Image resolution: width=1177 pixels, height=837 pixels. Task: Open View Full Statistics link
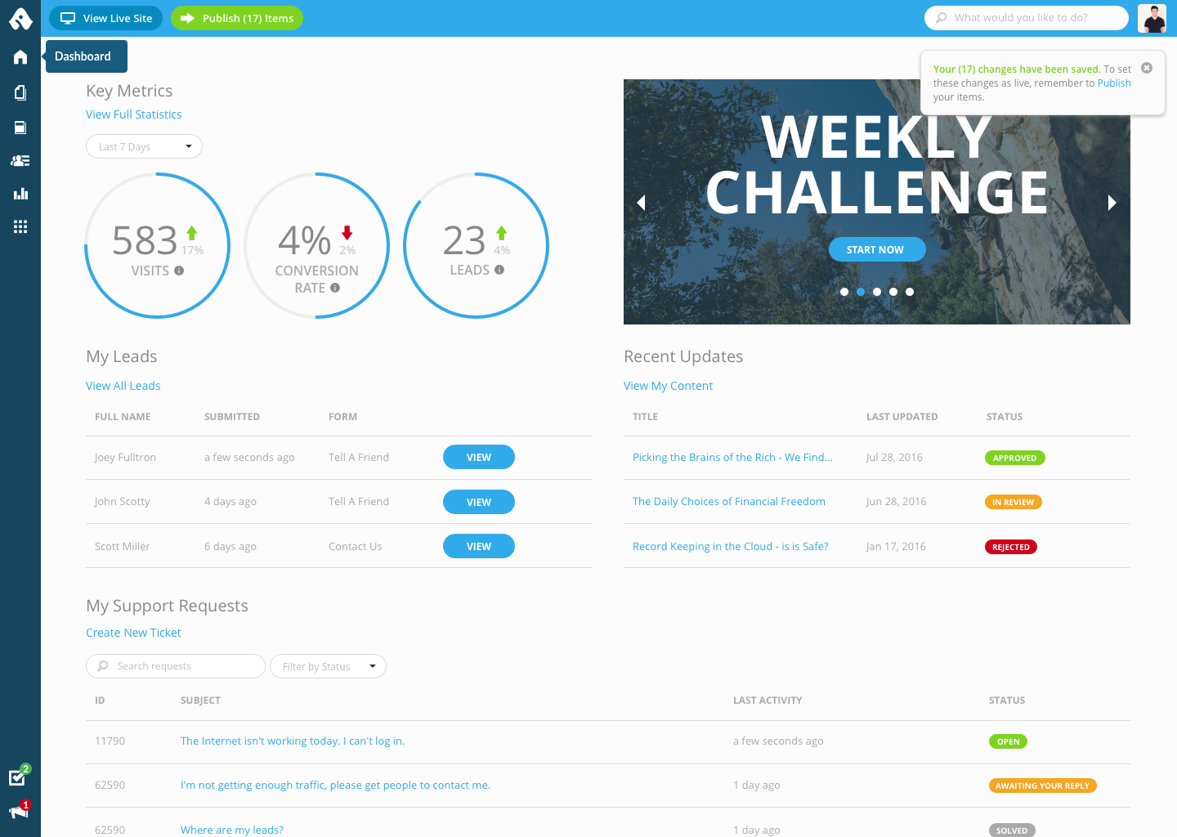(134, 114)
